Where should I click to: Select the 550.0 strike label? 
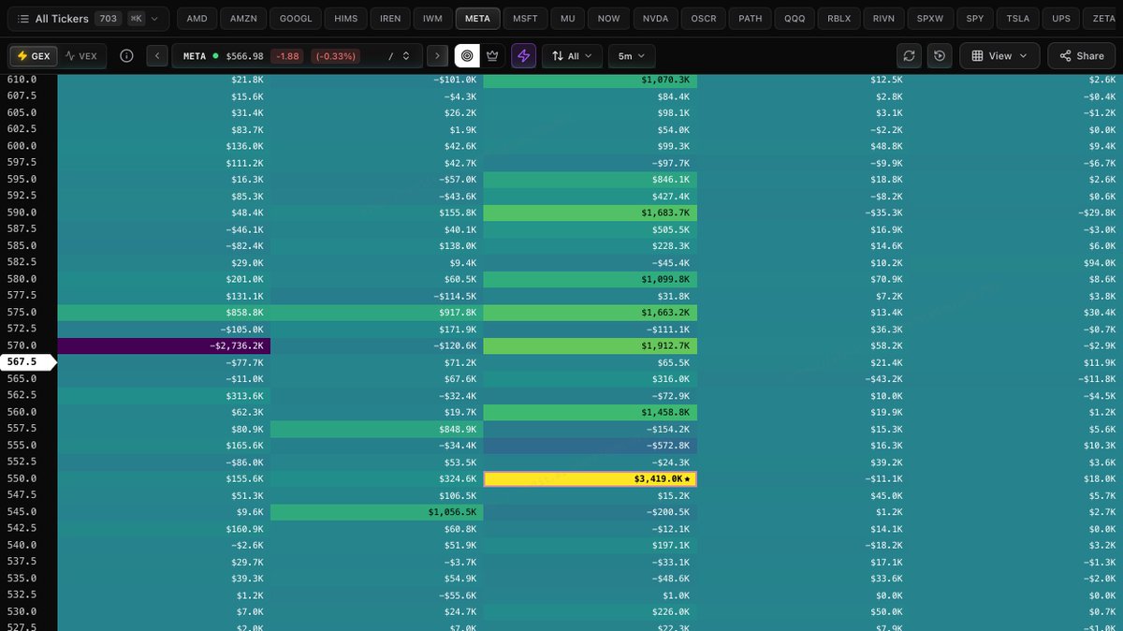click(22, 478)
